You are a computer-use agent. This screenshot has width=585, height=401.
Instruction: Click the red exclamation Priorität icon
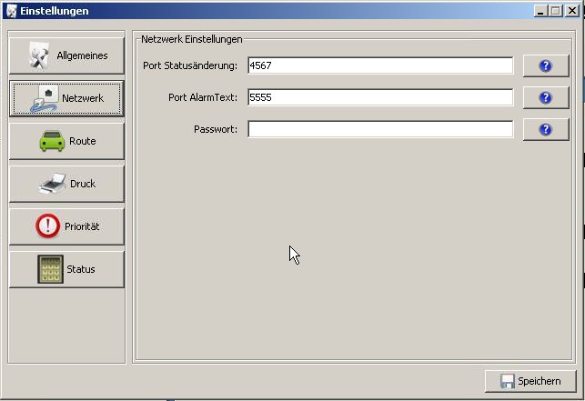pos(48,226)
